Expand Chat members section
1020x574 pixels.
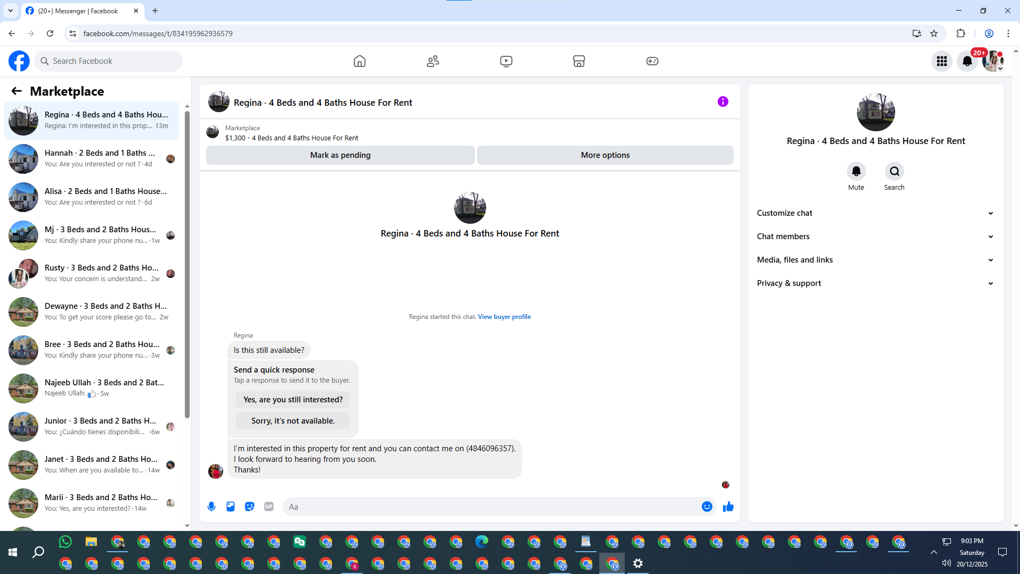(x=876, y=237)
